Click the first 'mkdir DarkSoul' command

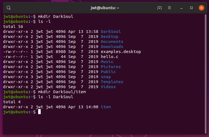tap(55, 16)
